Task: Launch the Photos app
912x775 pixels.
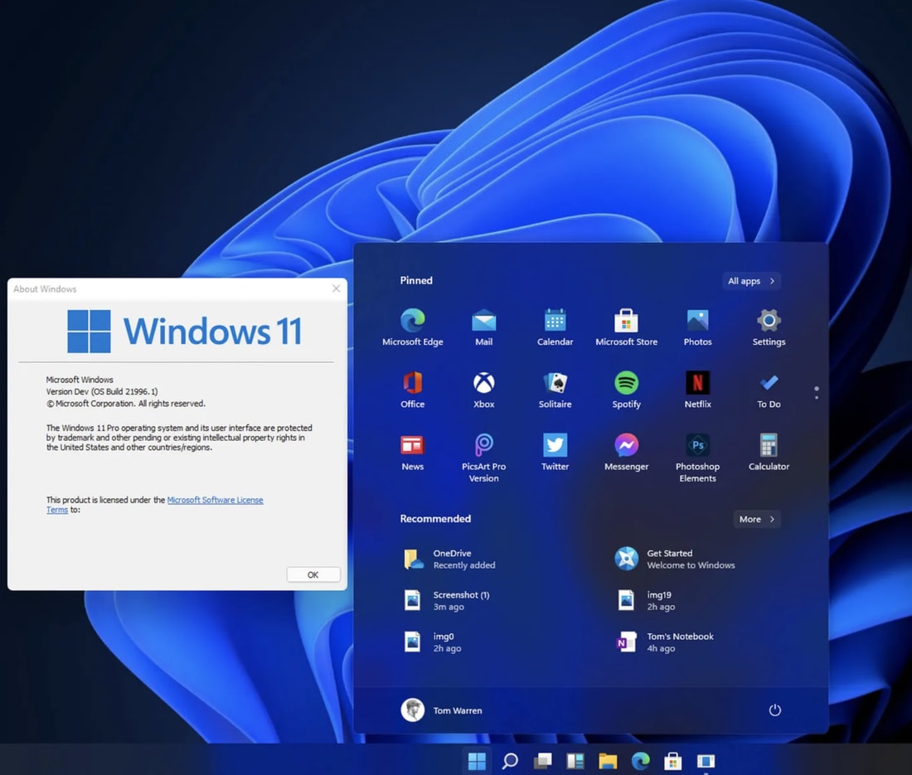Action: pyautogui.click(x=697, y=327)
